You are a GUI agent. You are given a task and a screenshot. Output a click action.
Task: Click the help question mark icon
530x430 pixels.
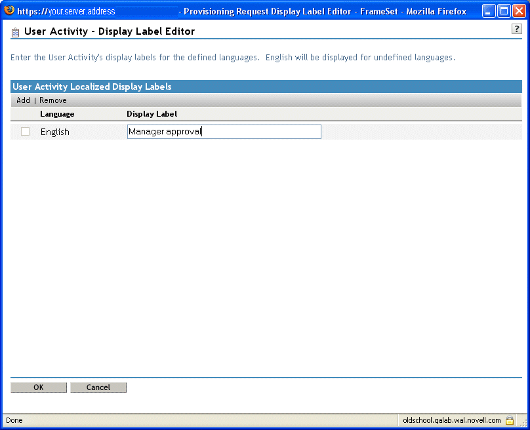coord(516,29)
